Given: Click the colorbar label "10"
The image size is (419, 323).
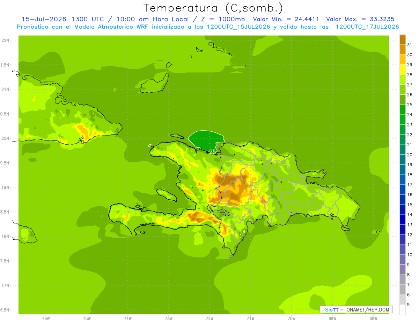Looking at the screenshot, I should (x=410, y=255).
